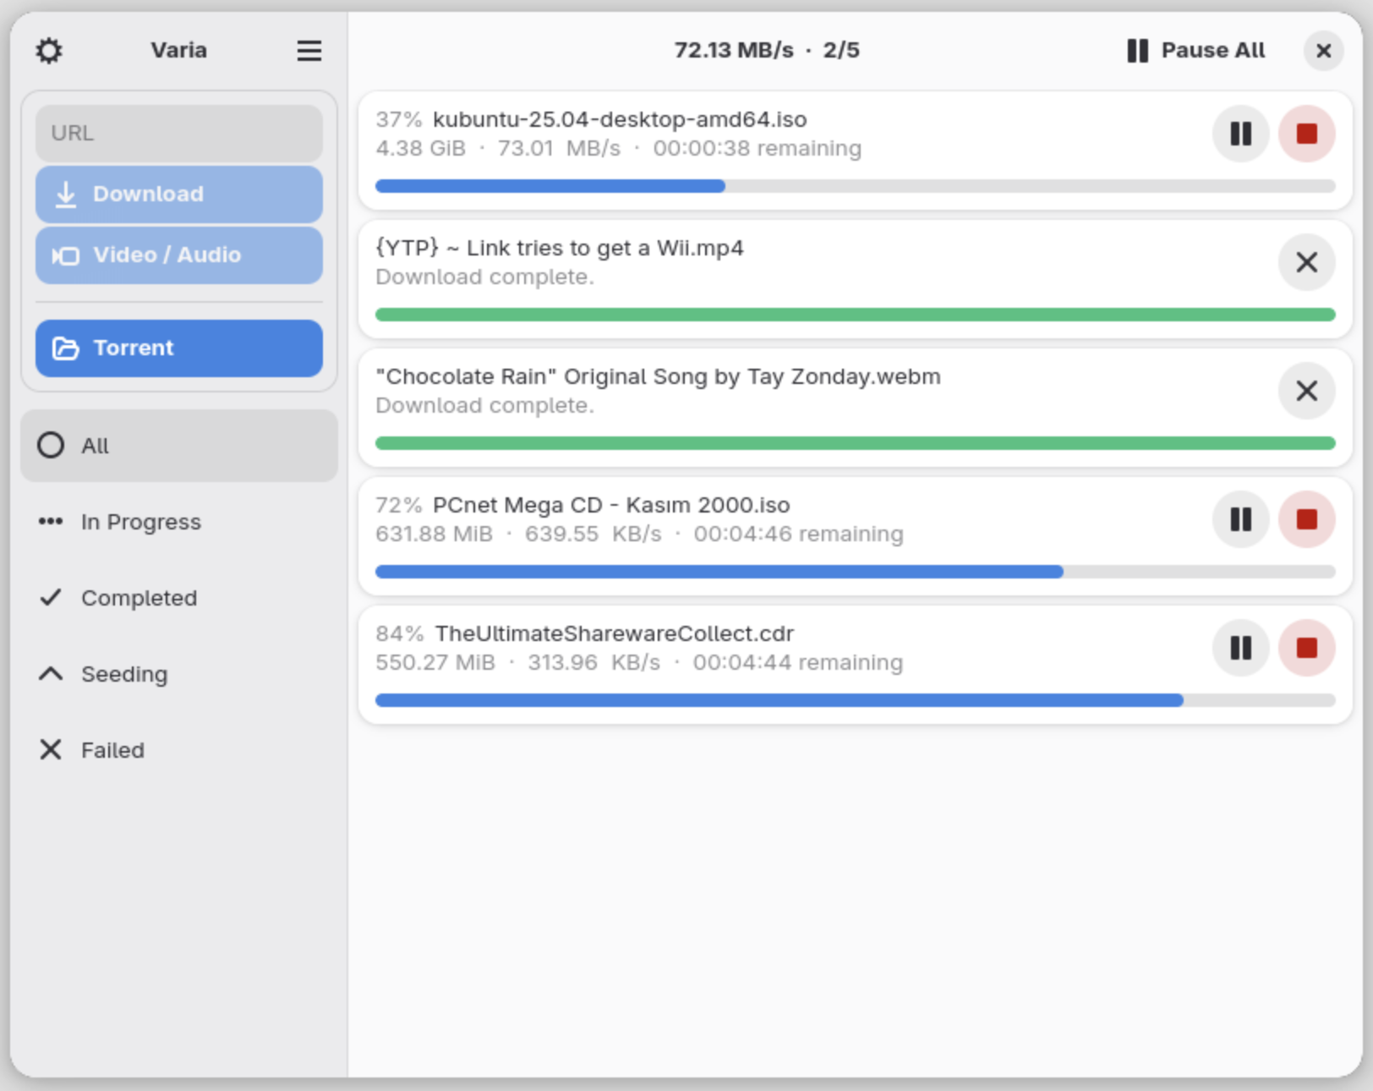
Task: Pause TheUltimateSharewareCollect.cdr download
Action: [1240, 648]
